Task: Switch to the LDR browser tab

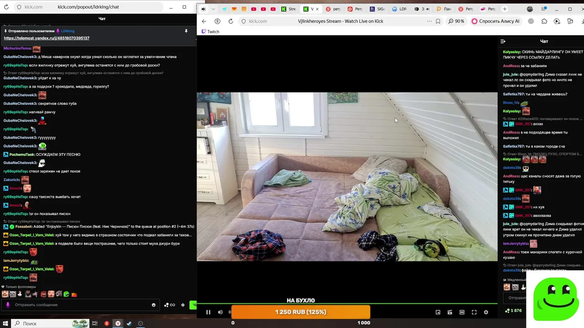Action: (x=399, y=9)
